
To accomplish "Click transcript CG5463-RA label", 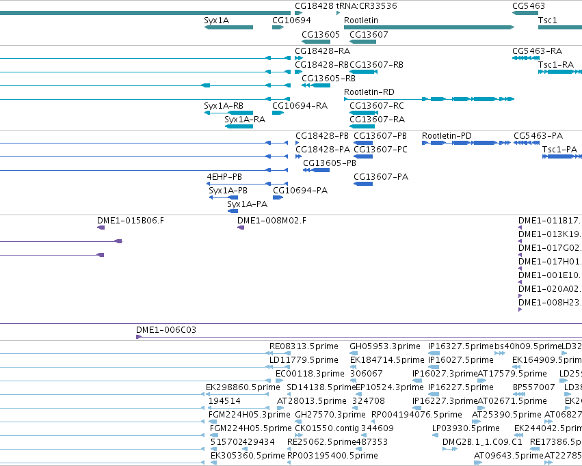I will click(x=537, y=51).
